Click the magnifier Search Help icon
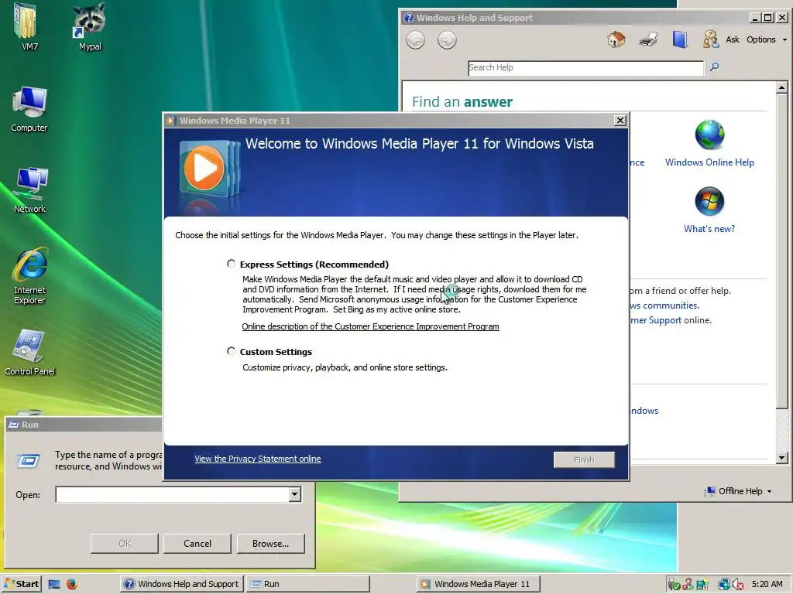Image resolution: width=793 pixels, height=594 pixels. (x=714, y=67)
